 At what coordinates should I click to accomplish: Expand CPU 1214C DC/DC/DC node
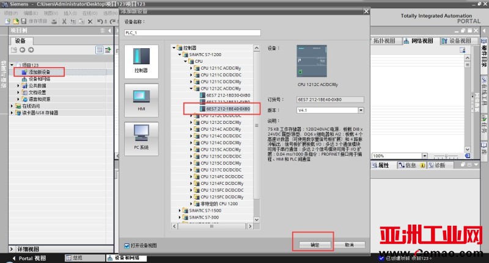pyautogui.click(x=191, y=135)
